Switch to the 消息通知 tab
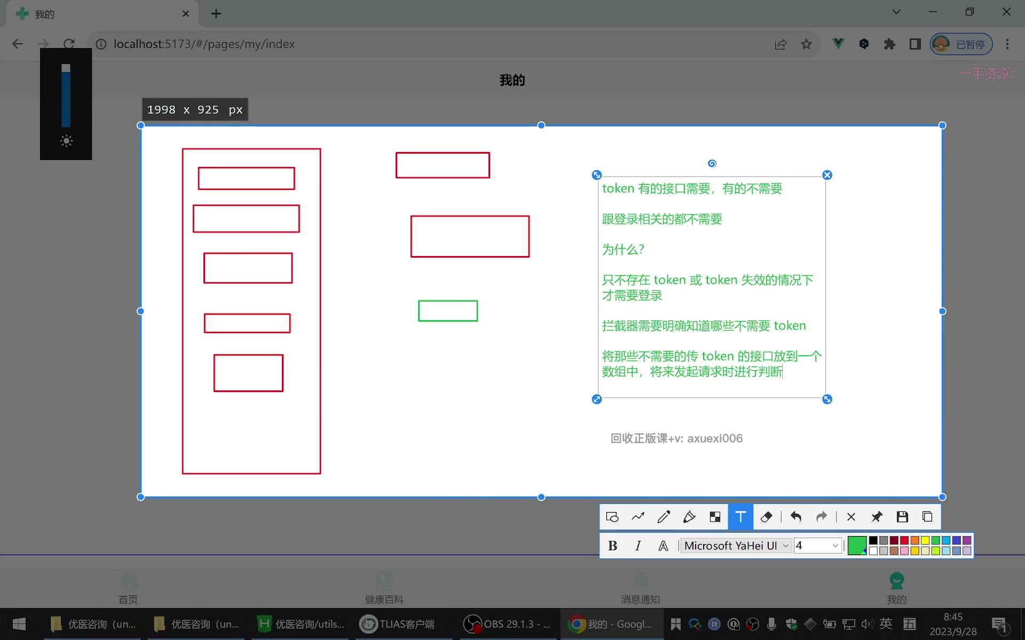The width and height of the screenshot is (1025, 640). click(x=641, y=588)
